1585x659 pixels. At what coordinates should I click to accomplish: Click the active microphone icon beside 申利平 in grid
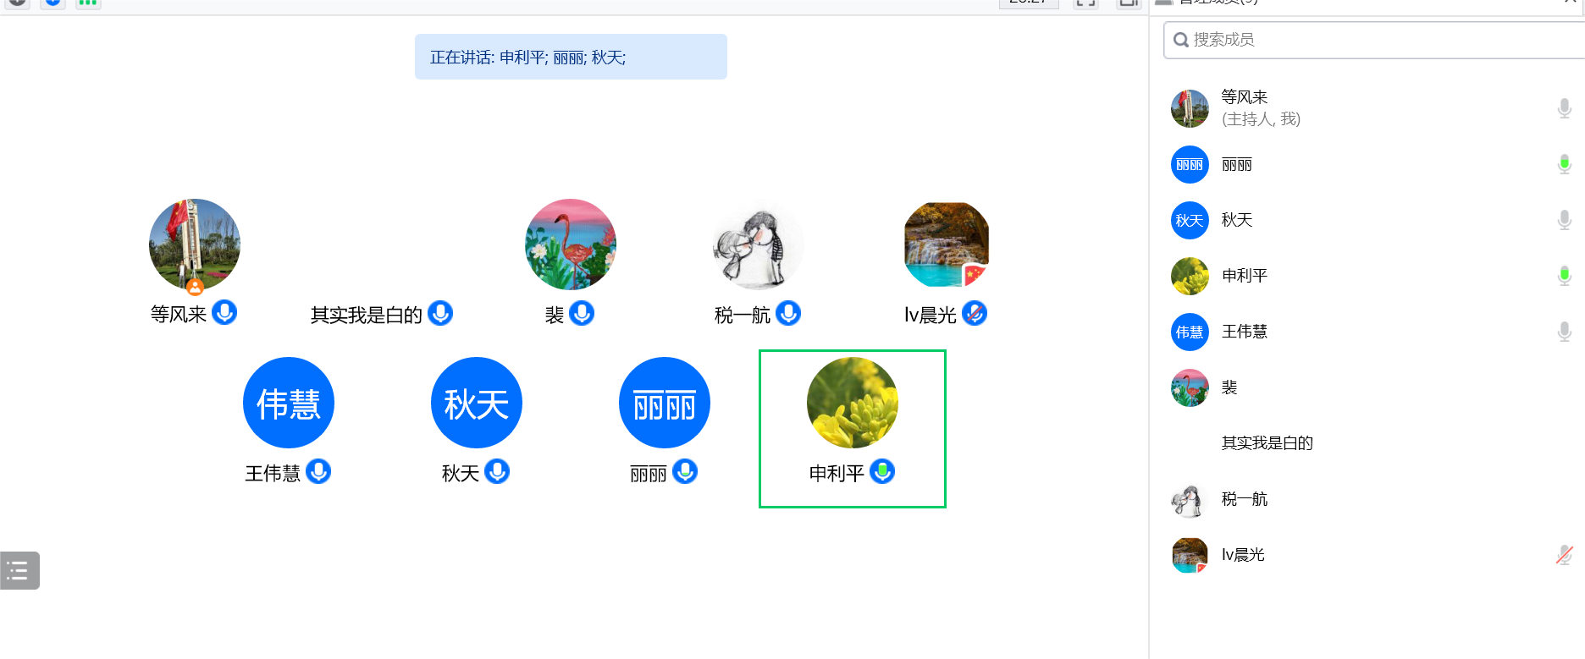[x=882, y=471]
